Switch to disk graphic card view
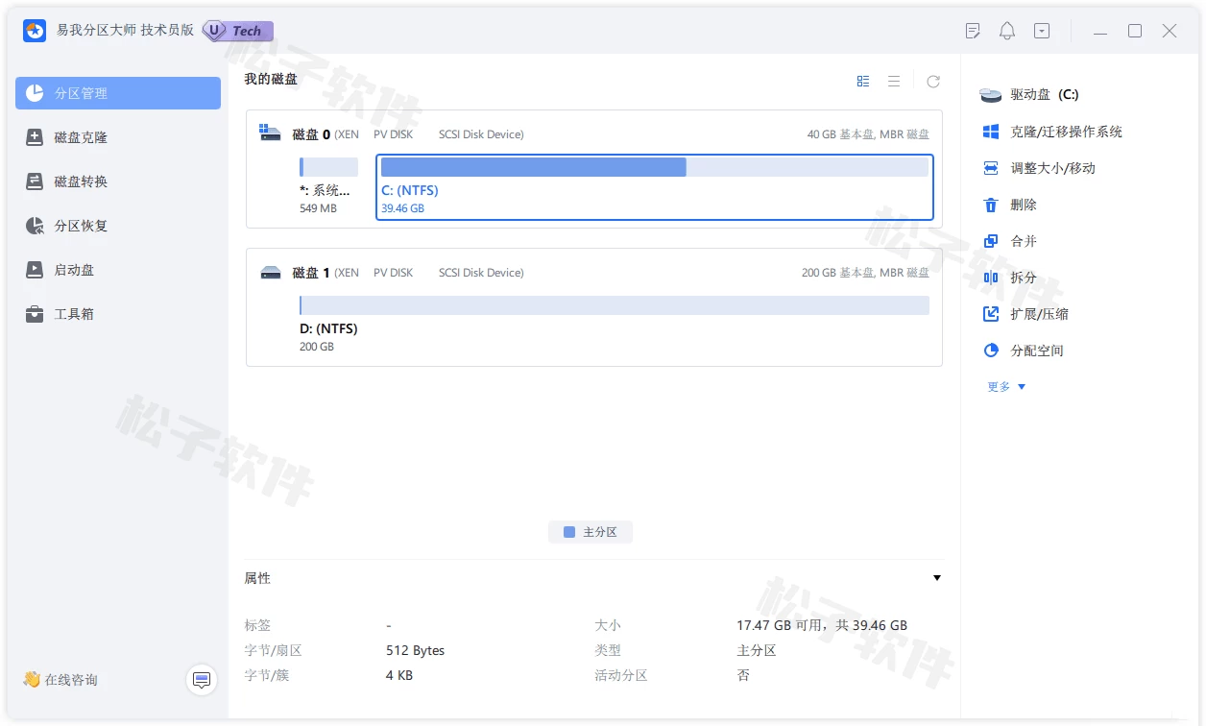The width and height of the screenshot is (1206, 726). (863, 82)
